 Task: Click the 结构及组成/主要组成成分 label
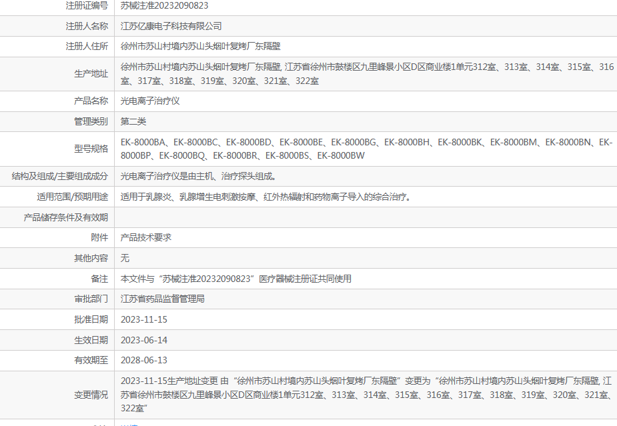(60, 176)
